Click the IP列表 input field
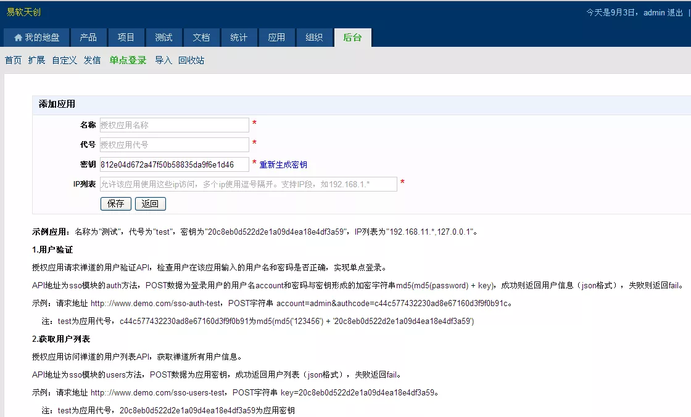 pyautogui.click(x=249, y=184)
